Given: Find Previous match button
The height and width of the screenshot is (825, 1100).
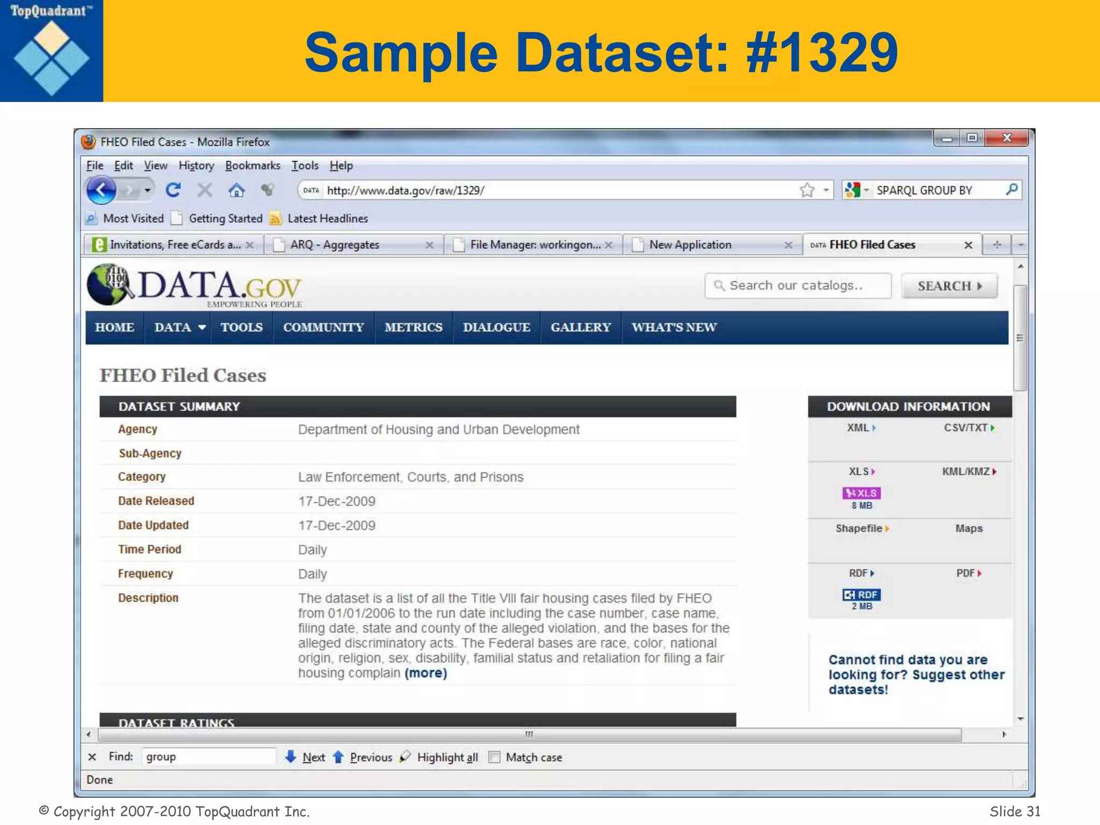Looking at the screenshot, I should click(363, 757).
